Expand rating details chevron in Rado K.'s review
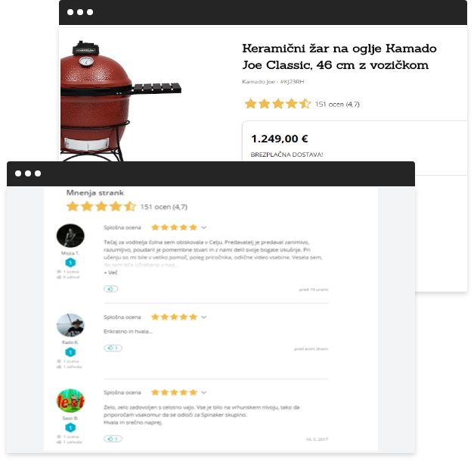Viewport: 474px width, 462px height. pyautogui.click(x=203, y=317)
